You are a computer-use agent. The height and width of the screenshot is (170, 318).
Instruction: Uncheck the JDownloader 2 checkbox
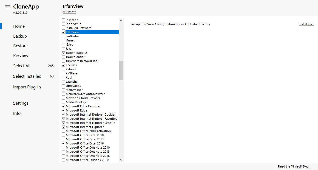pyautogui.click(x=64, y=53)
